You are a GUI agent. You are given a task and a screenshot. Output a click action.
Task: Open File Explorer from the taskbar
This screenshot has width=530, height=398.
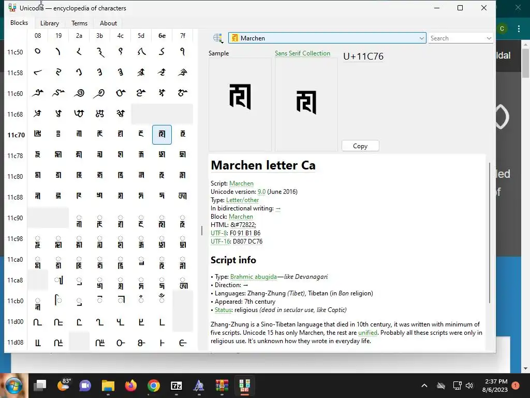(108, 386)
